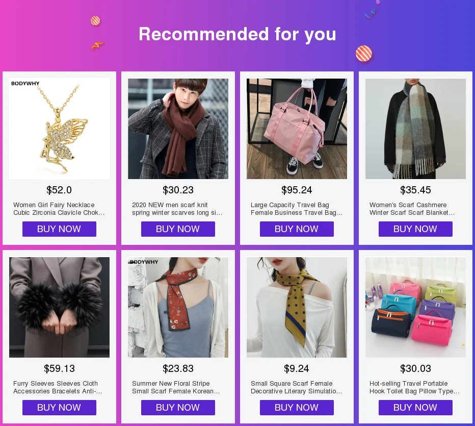The height and width of the screenshot is (426, 475).
Task: View the black furry sleeves image
Action: (x=59, y=307)
